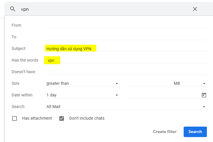The width and height of the screenshot is (213, 142).
Task: Expand the size comparison 'greater than' dropdown
Action: 83,83
